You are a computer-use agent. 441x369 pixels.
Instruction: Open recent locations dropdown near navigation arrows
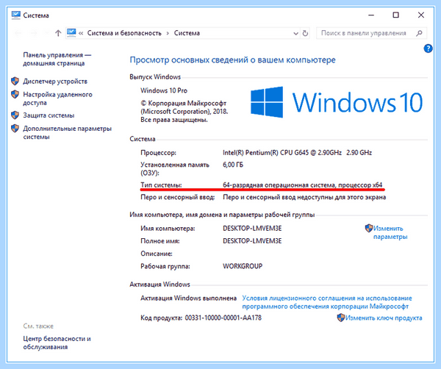tap(46, 33)
